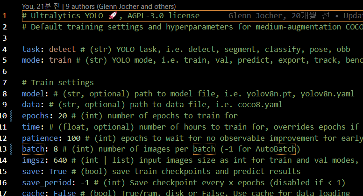Click the 'save_period' key

tap(47, 183)
